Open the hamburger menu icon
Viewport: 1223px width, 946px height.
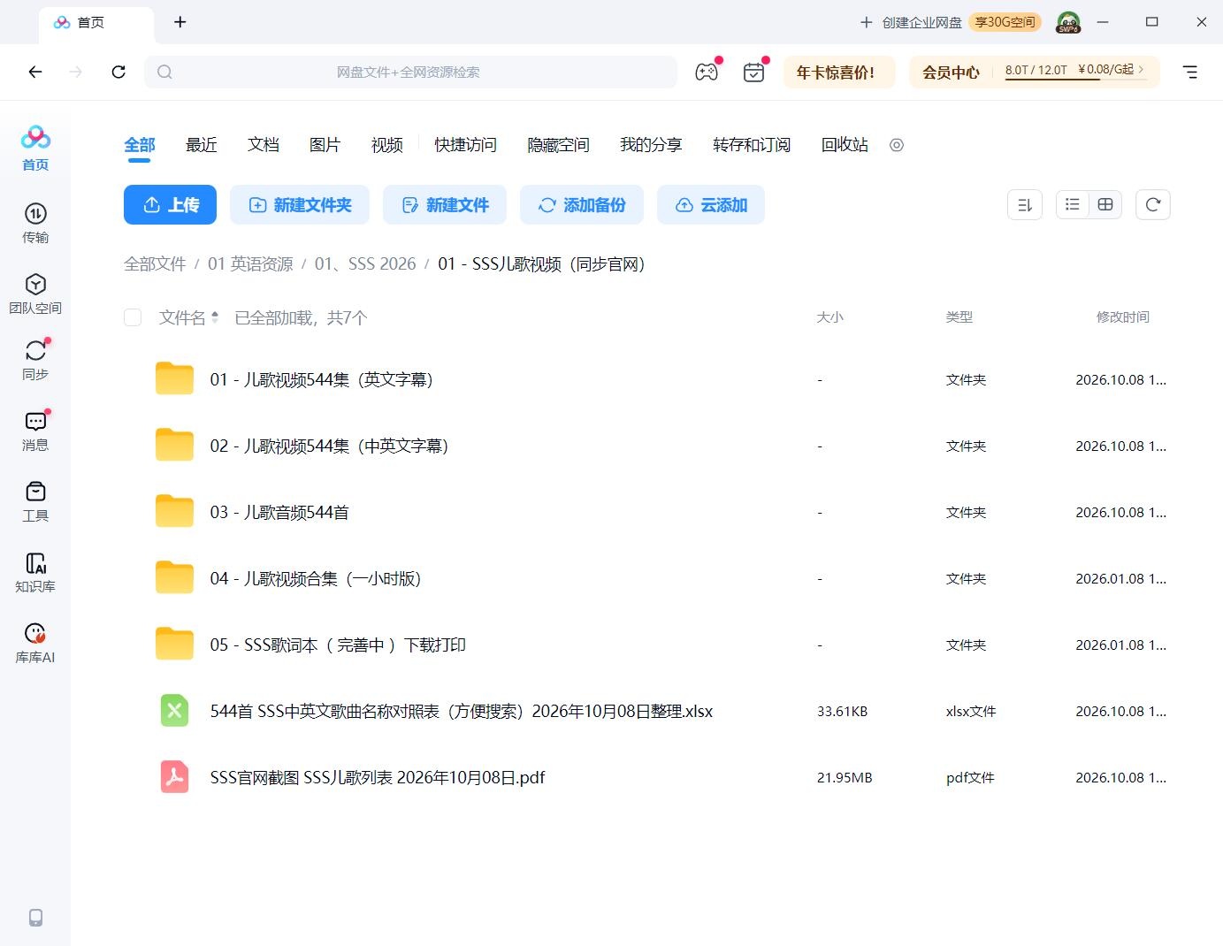point(1190,72)
